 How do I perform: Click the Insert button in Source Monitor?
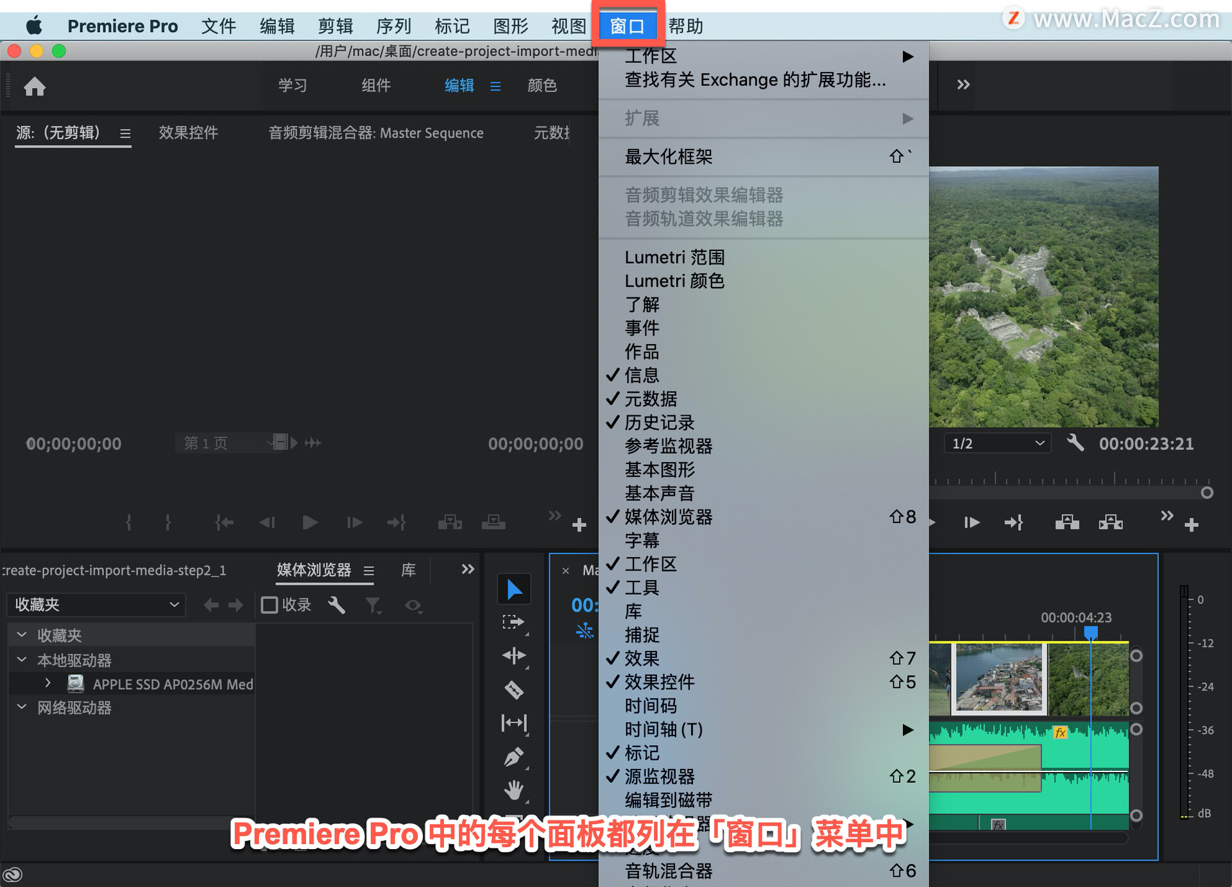[450, 522]
